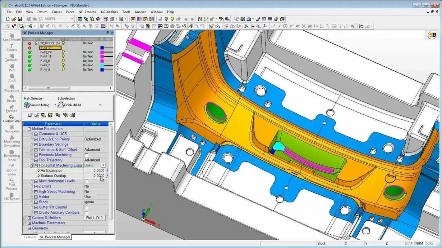Screen dimensions: 442x248
Task: Click the isometric wireframe cube toolbar icon
Action: (x=106, y=19)
